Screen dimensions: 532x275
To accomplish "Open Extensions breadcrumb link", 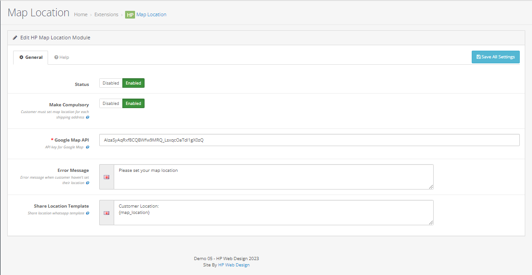I will 106,14.
